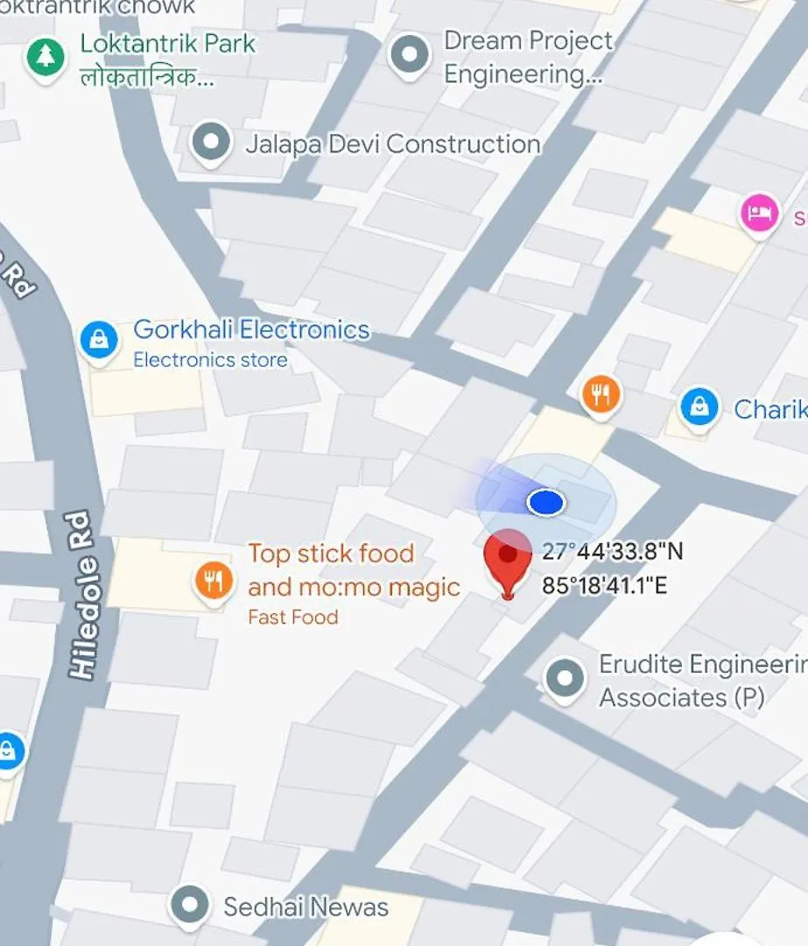Select the Sedhai Newas marker pin
Viewport: 808px width, 946px height.
[190, 907]
